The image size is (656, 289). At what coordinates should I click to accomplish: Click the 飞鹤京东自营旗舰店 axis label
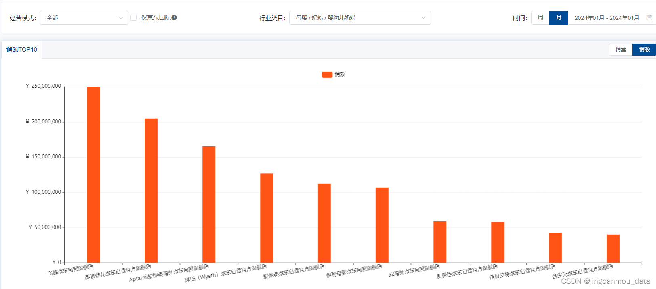tap(71, 270)
